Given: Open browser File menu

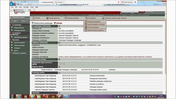Looking at the screenshot, I should click(x=12, y=7).
